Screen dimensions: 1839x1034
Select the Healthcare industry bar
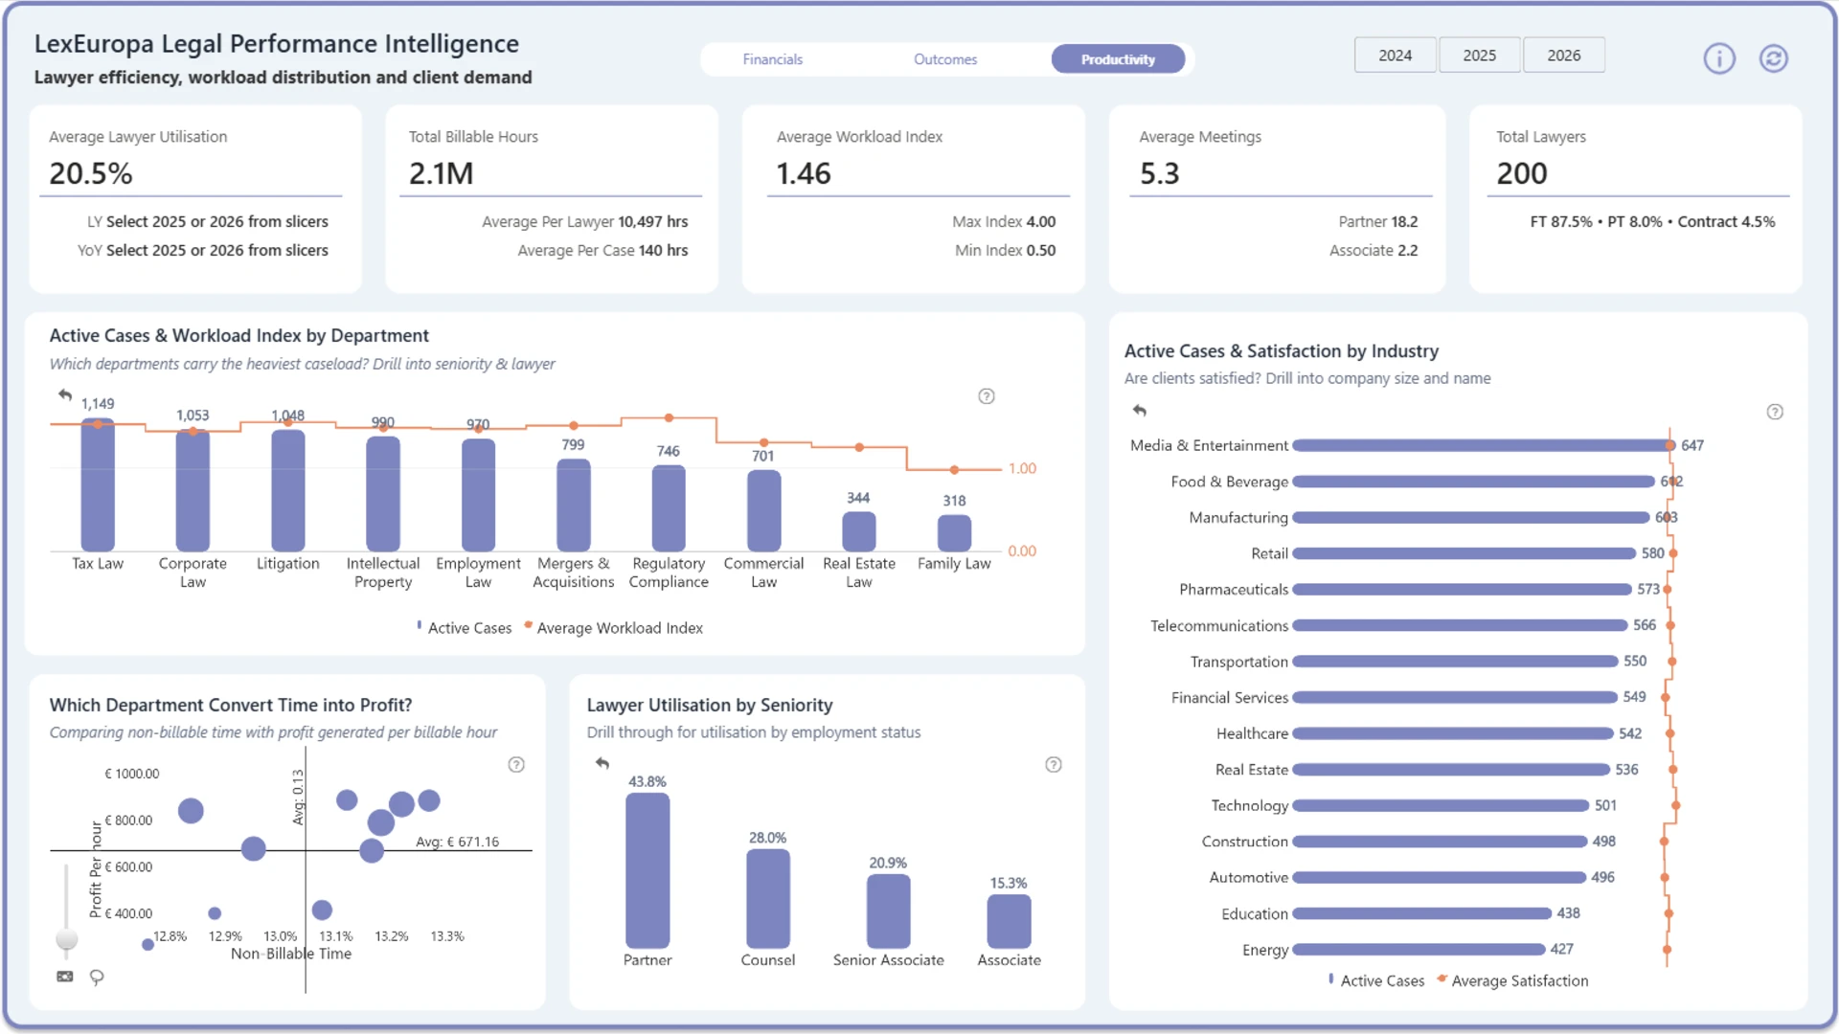coord(1453,733)
